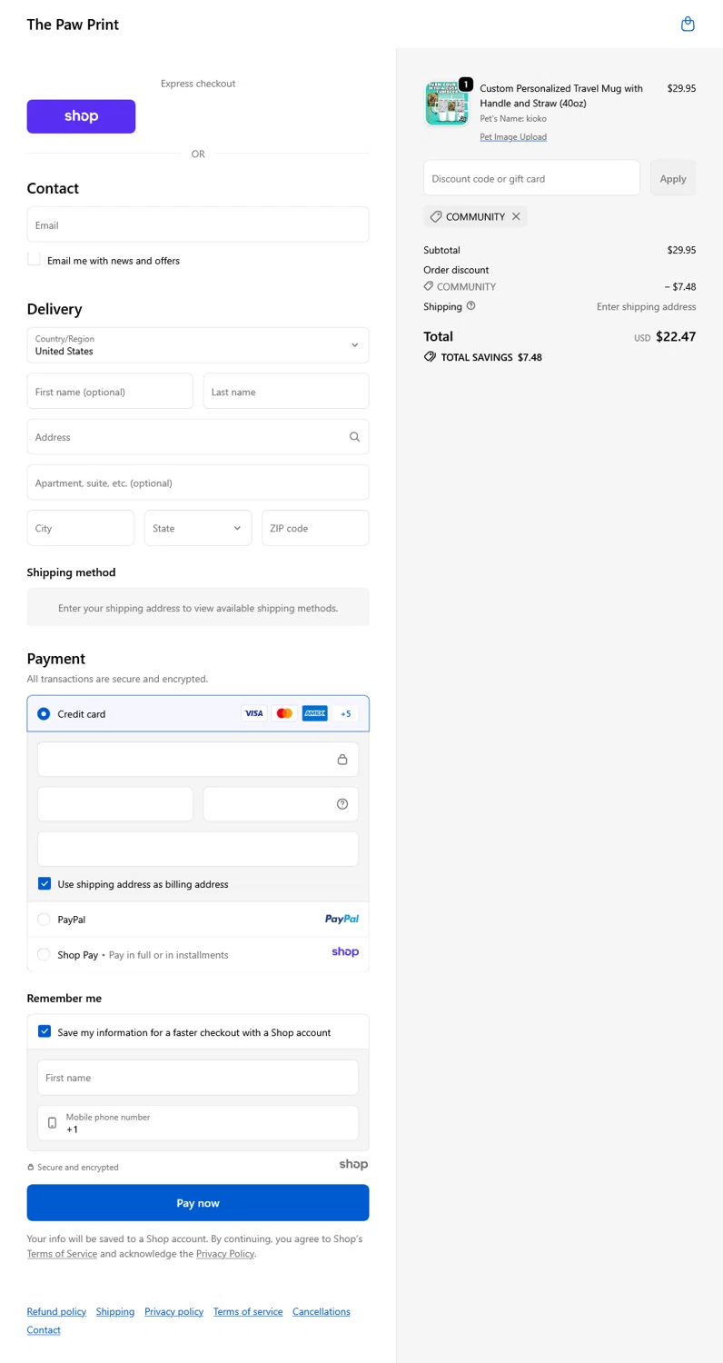Image resolution: width=723 pixels, height=1363 pixels.
Task: Click the American Express logo
Action: pyautogui.click(x=314, y=714)
